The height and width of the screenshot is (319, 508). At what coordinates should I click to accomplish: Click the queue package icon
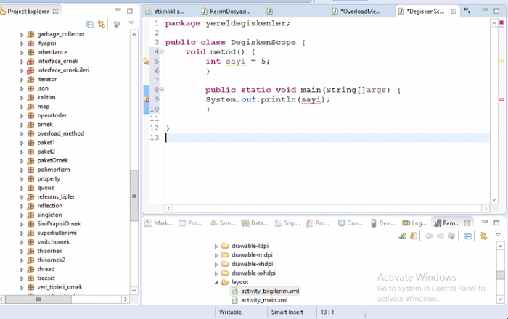tap(30, 188)
